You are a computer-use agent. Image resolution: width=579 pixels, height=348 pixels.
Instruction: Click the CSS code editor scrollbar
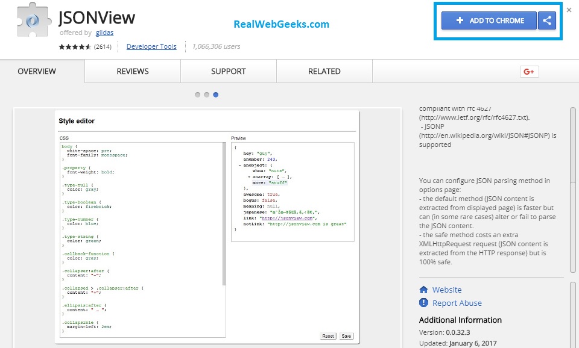pos(224,214)
